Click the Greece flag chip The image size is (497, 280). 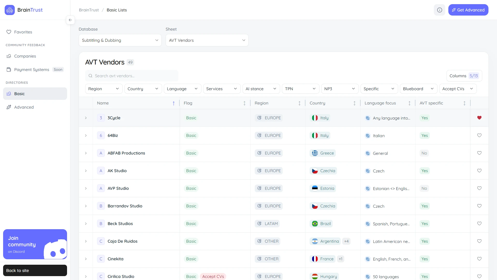click(x=323, y=153)
